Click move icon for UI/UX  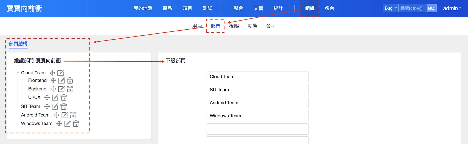(47, 97)
